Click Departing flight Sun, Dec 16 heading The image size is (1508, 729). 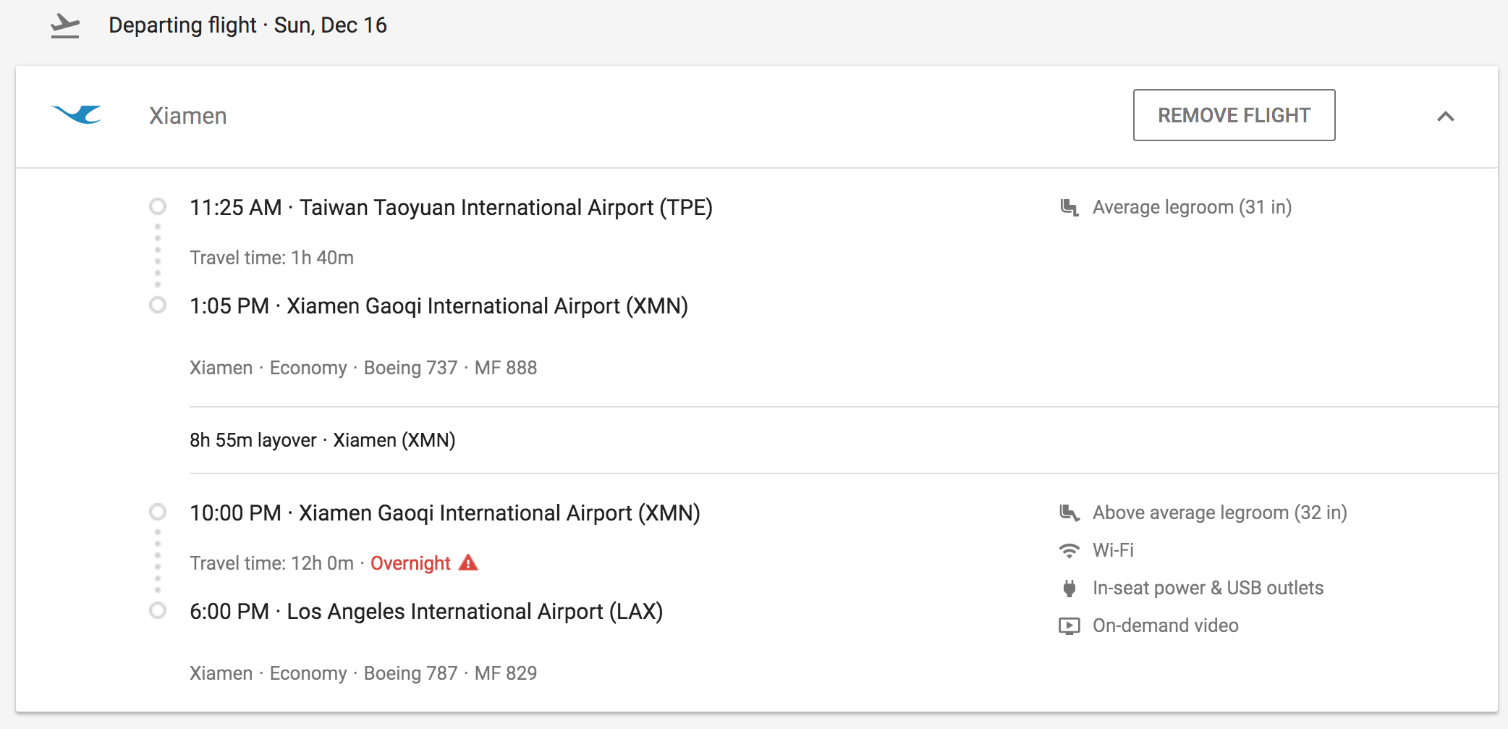247,25
